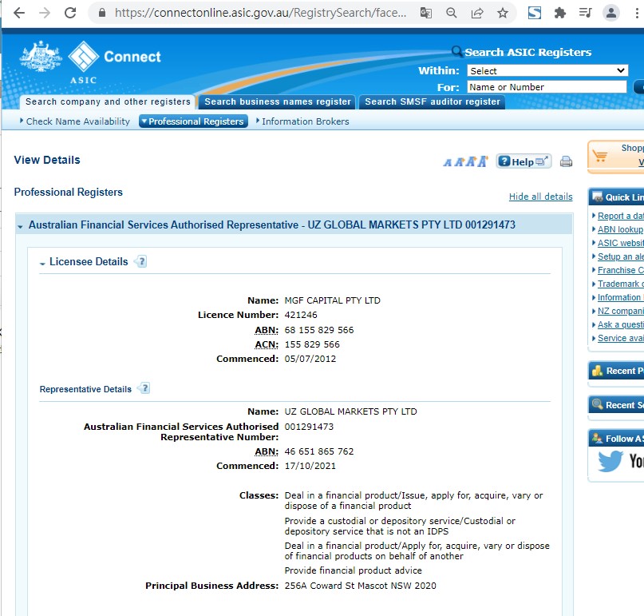This screenshot has width=644, height=616.
Task: Click the Hide all details link
Action: [x=540, y=197]
